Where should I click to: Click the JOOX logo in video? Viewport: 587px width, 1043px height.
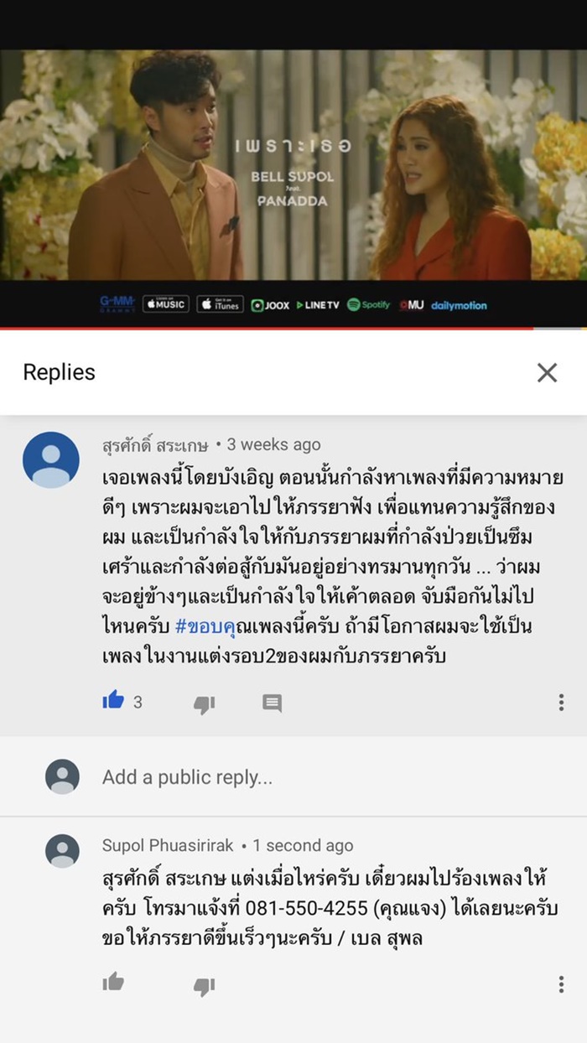click(270, 305)
